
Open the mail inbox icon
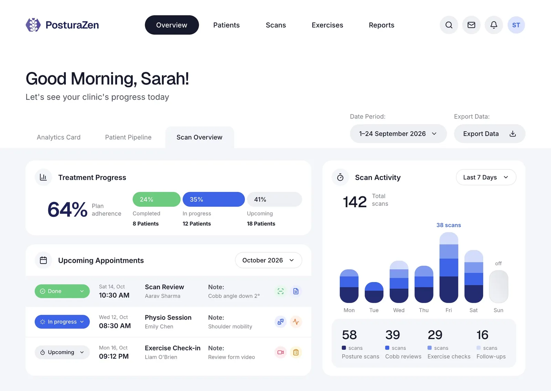coord(471,25)
